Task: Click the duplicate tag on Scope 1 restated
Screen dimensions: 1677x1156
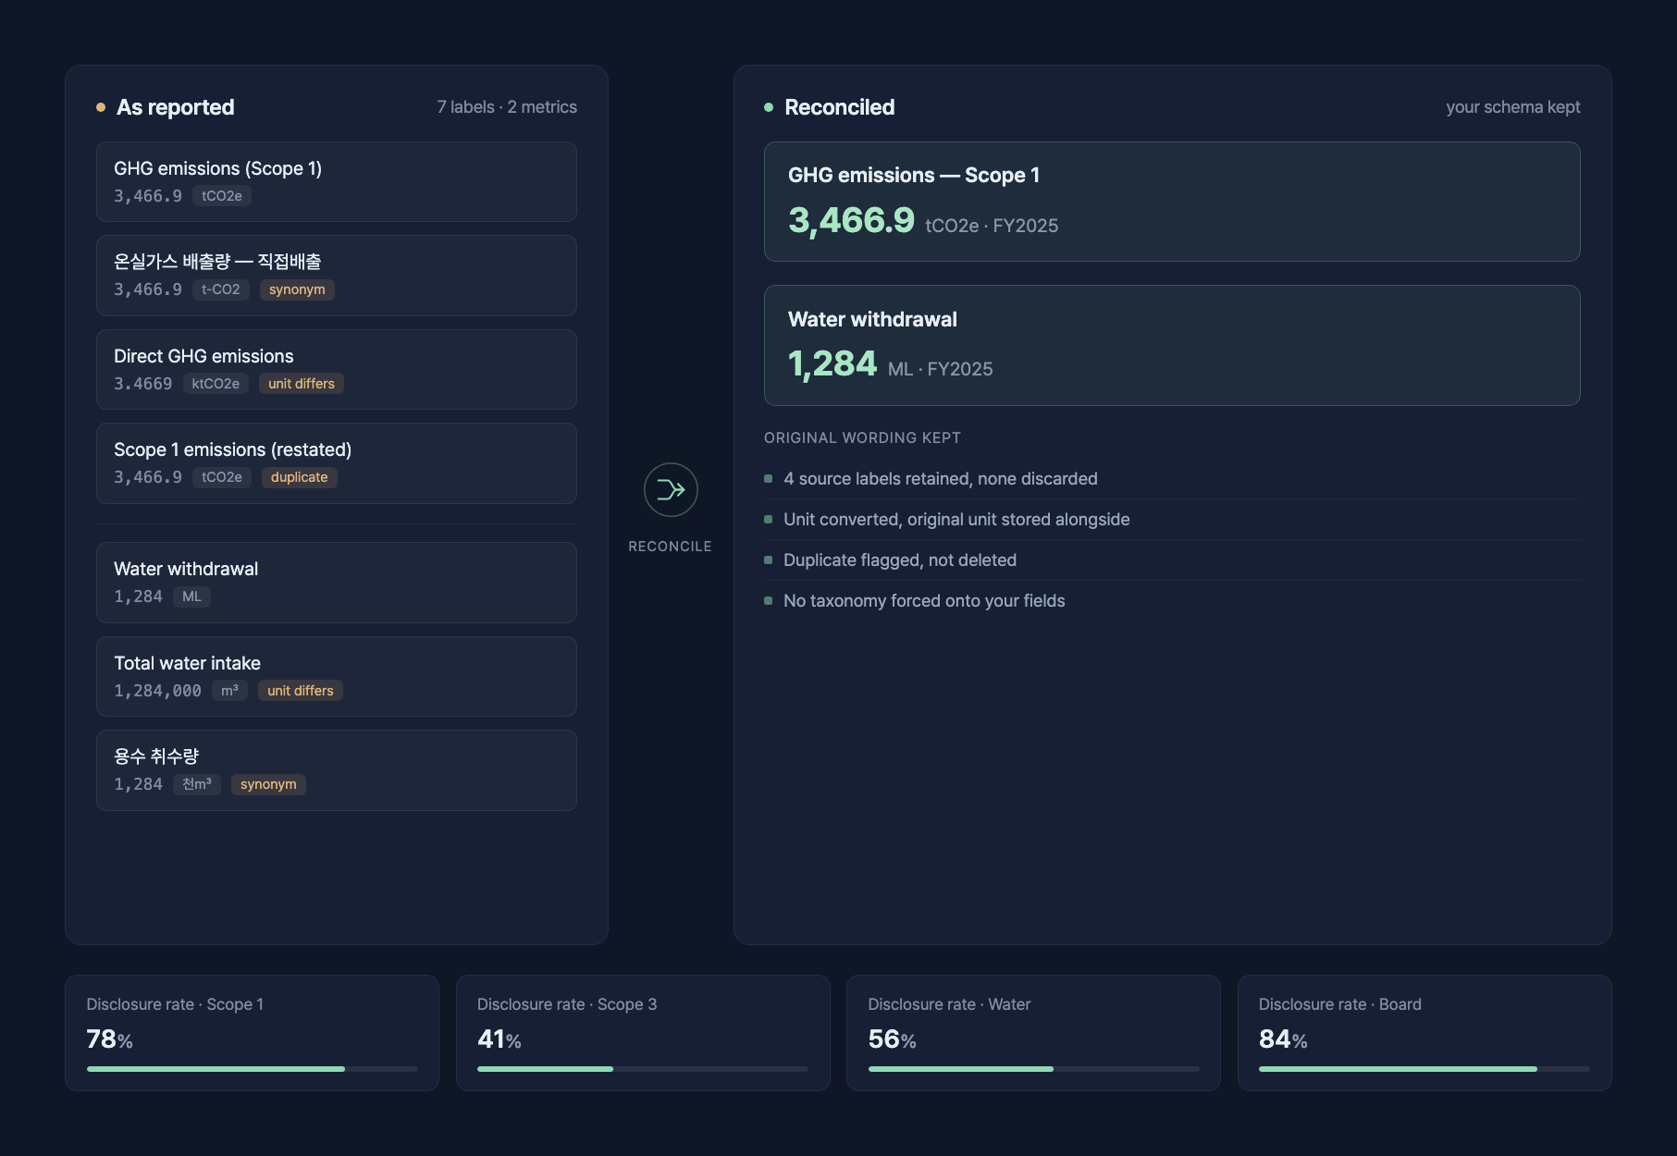Action: click(x=300, y=477)
